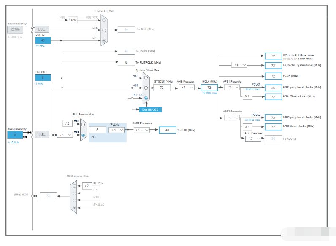
Task: Open the ADC Prescaler dropdown
Action: pos(253,139)
